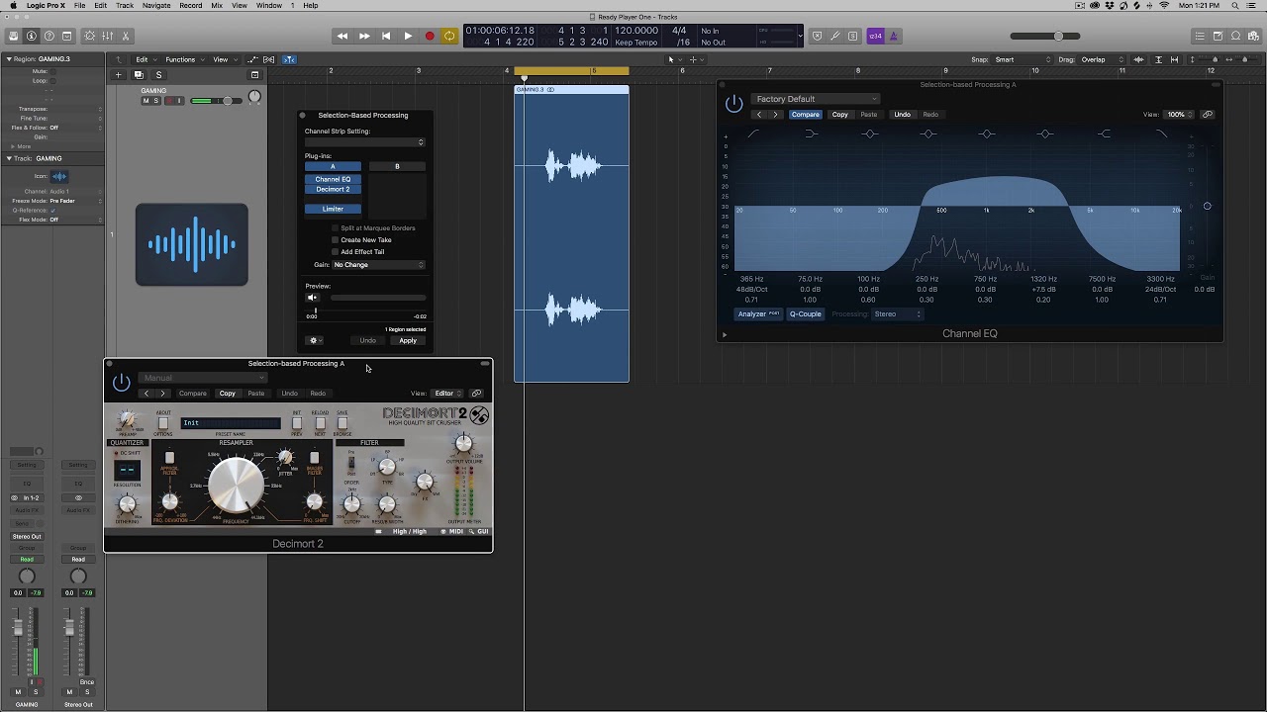This screenshot has height=712, width=1267.
Task: Enable Create New Take checkbox
Action: pos(336,240)
